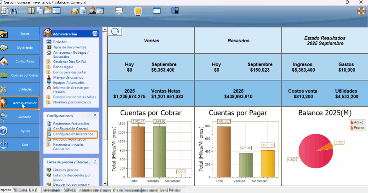Image resolution: width=368 pixels, height=193 pixels.
Task: Click the exit door icon in toolbar
Action: 174,11
